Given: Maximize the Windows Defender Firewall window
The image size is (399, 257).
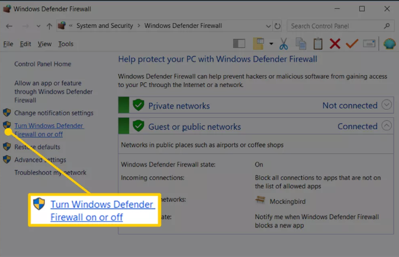Looking at the screenshot, I should (362, 9).
